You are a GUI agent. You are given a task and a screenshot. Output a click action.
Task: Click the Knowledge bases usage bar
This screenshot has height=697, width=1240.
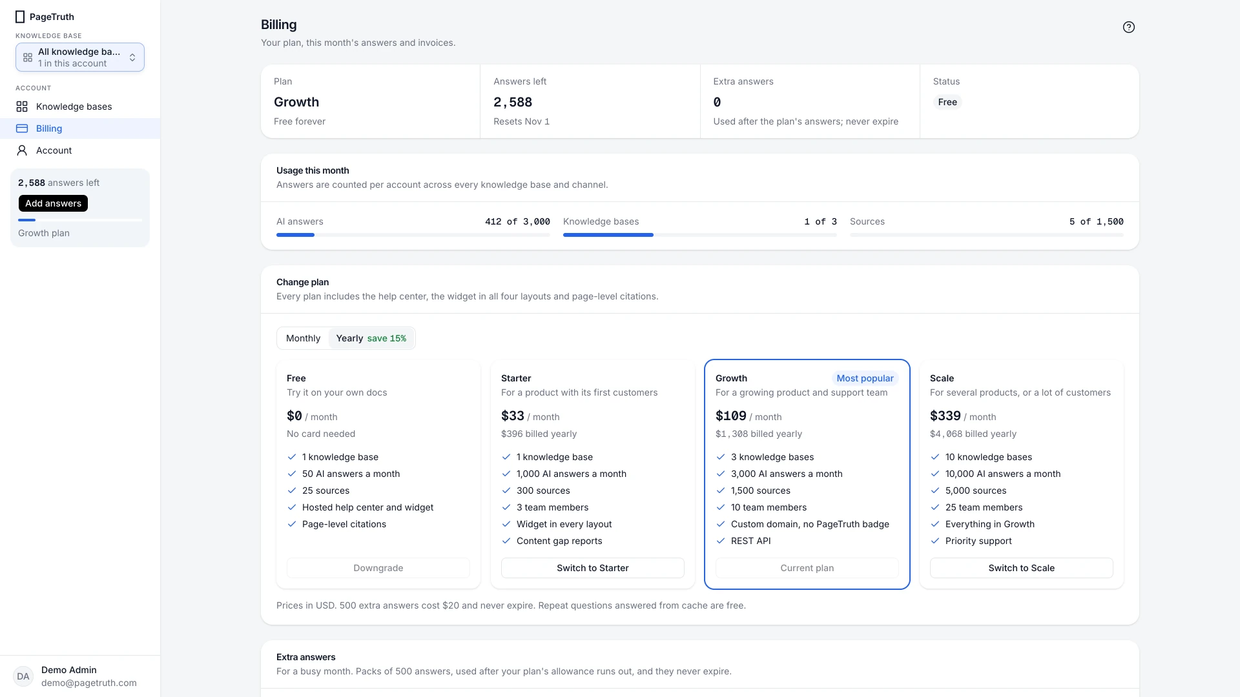[x=700, y=235]
